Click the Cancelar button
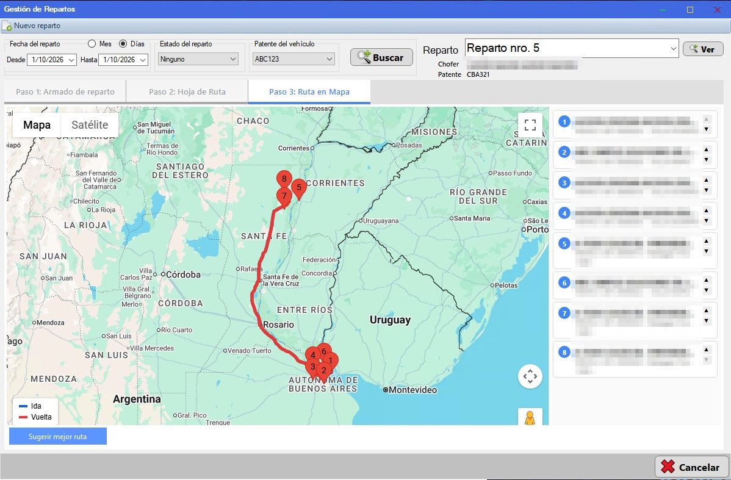731x480 pixels. pos(692,467)
